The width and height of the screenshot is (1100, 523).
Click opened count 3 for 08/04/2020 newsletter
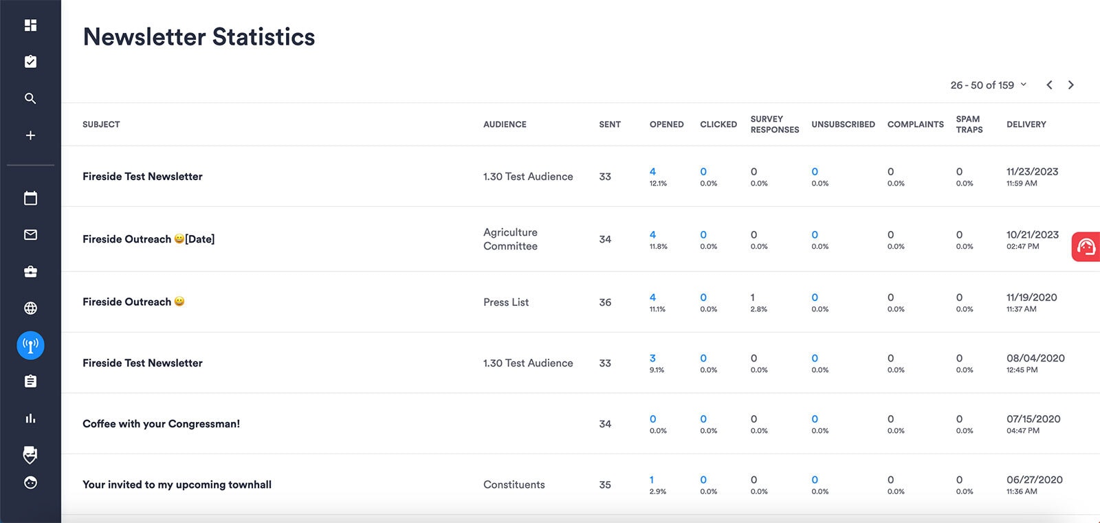click(x=652, y=358)
